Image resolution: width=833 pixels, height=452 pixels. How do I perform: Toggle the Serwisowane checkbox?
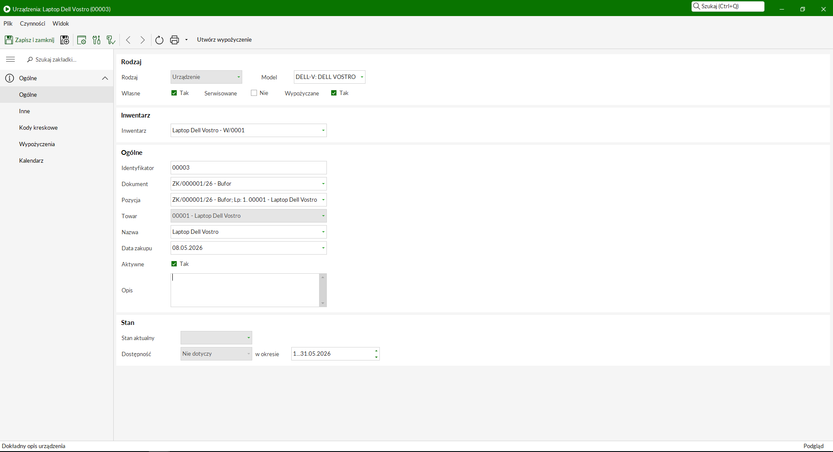[254, 93]
